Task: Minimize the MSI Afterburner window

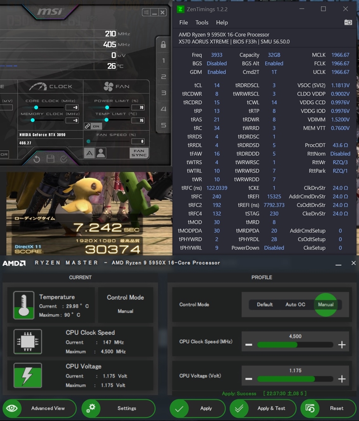Action: coord(154,12)
